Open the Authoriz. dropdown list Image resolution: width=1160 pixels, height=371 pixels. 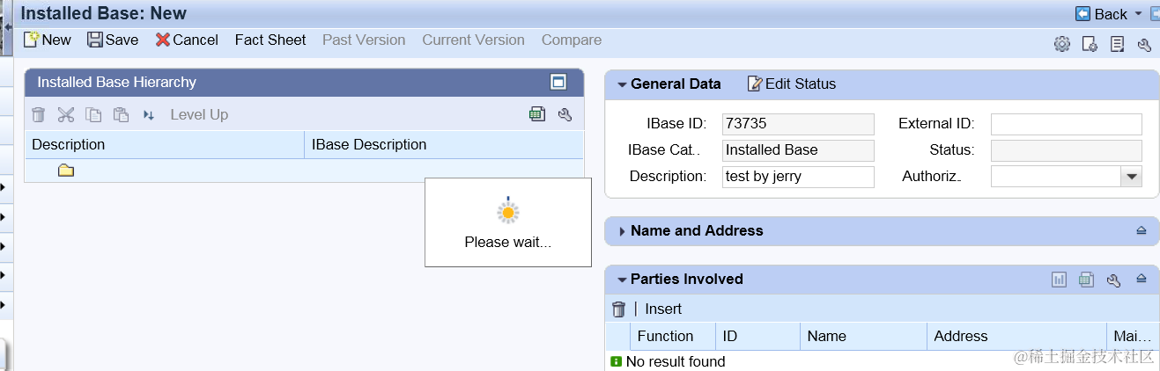pos(1131,177)
